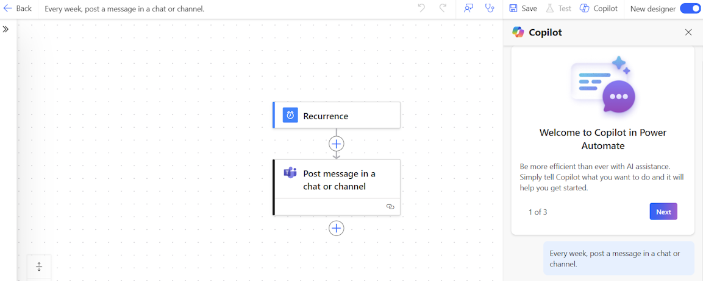Screen dimensions: 703x281
Task: Click the Copilot chat message bubble
Action: 619,258
